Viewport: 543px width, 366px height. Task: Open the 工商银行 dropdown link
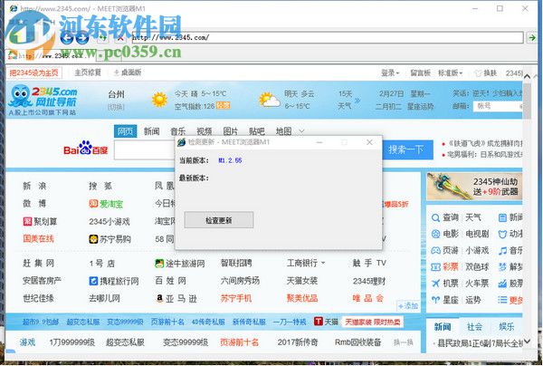point(306,263)
